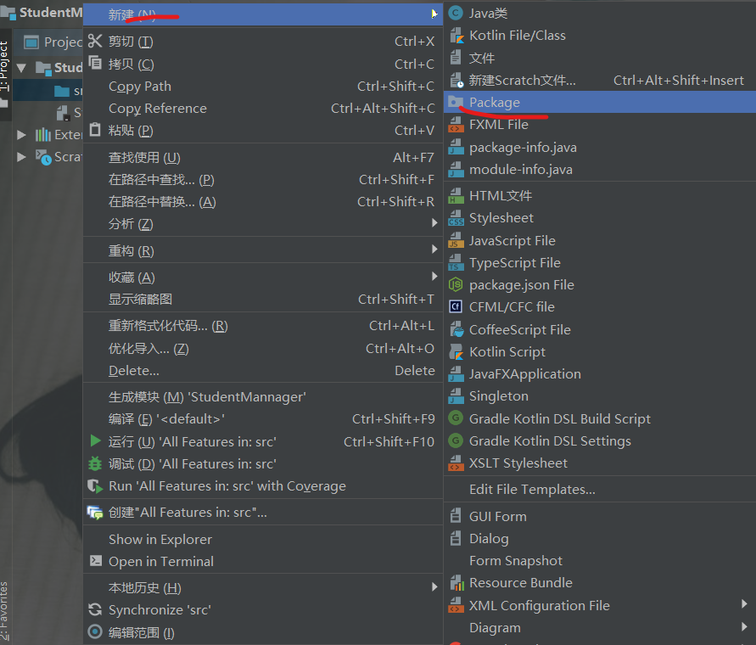This screenshot has height=645, width=756.
Task: Click the terminal icon beside Open in Terminal
Action: pos(96,561)
